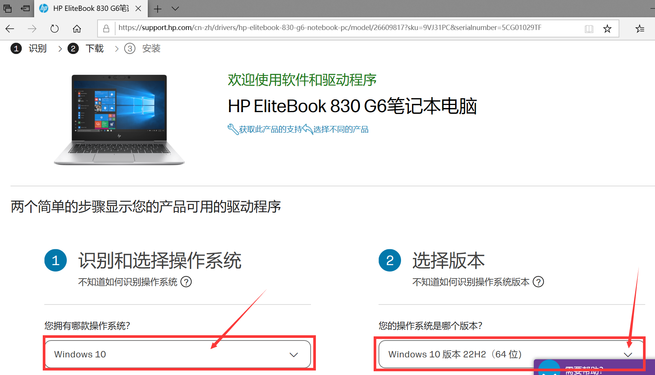Image resolution: width=655 pixels, height=375 pixels.
Task: Open the Windows 10 operating system dropdown
Action: click(178, 354)
